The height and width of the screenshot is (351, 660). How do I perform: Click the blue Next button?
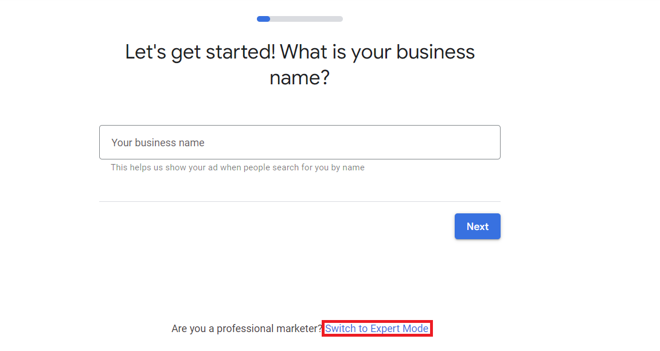pyautogui.click(x=477, y=227)
